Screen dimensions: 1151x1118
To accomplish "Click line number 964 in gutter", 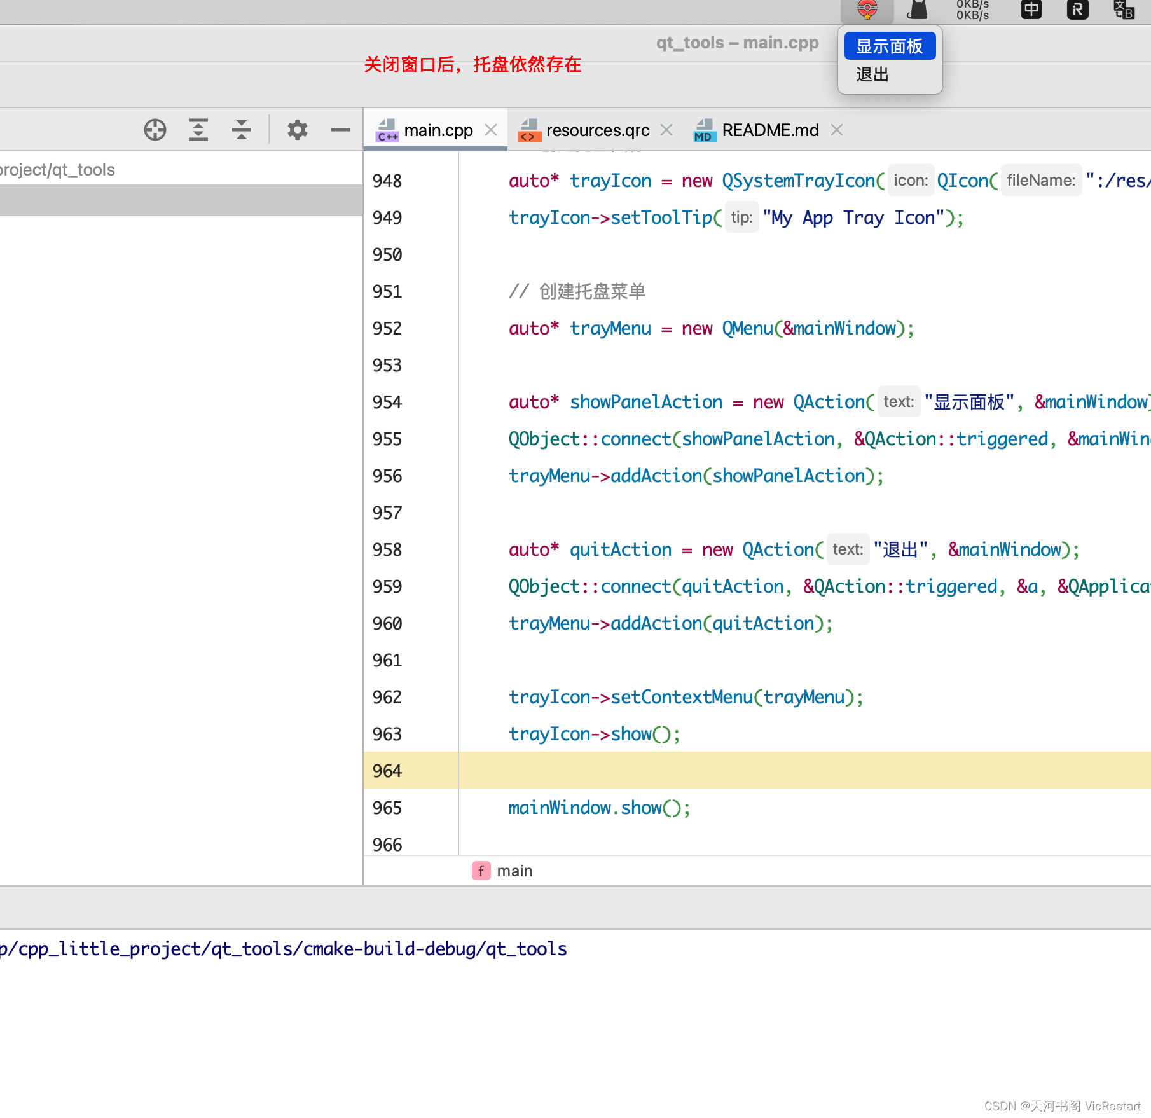I will pyautogui.click(x=387, y=771).
